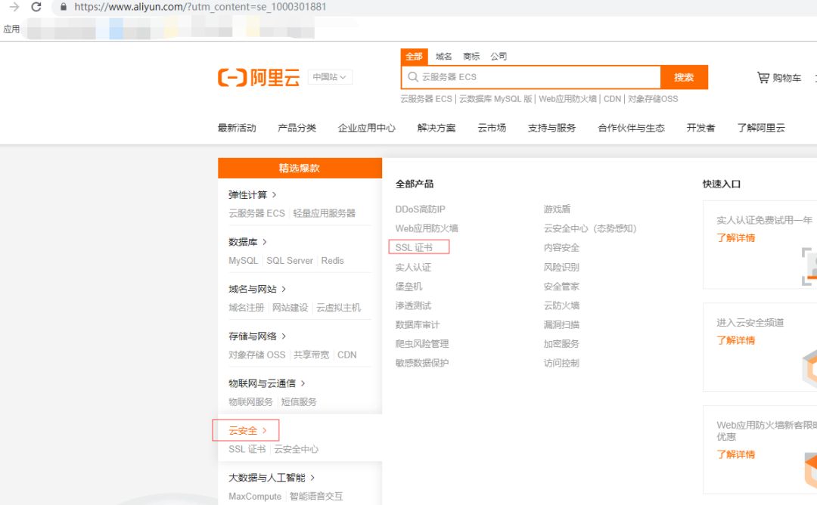Open the Web应用防火墙 product link

pos(427,228)
